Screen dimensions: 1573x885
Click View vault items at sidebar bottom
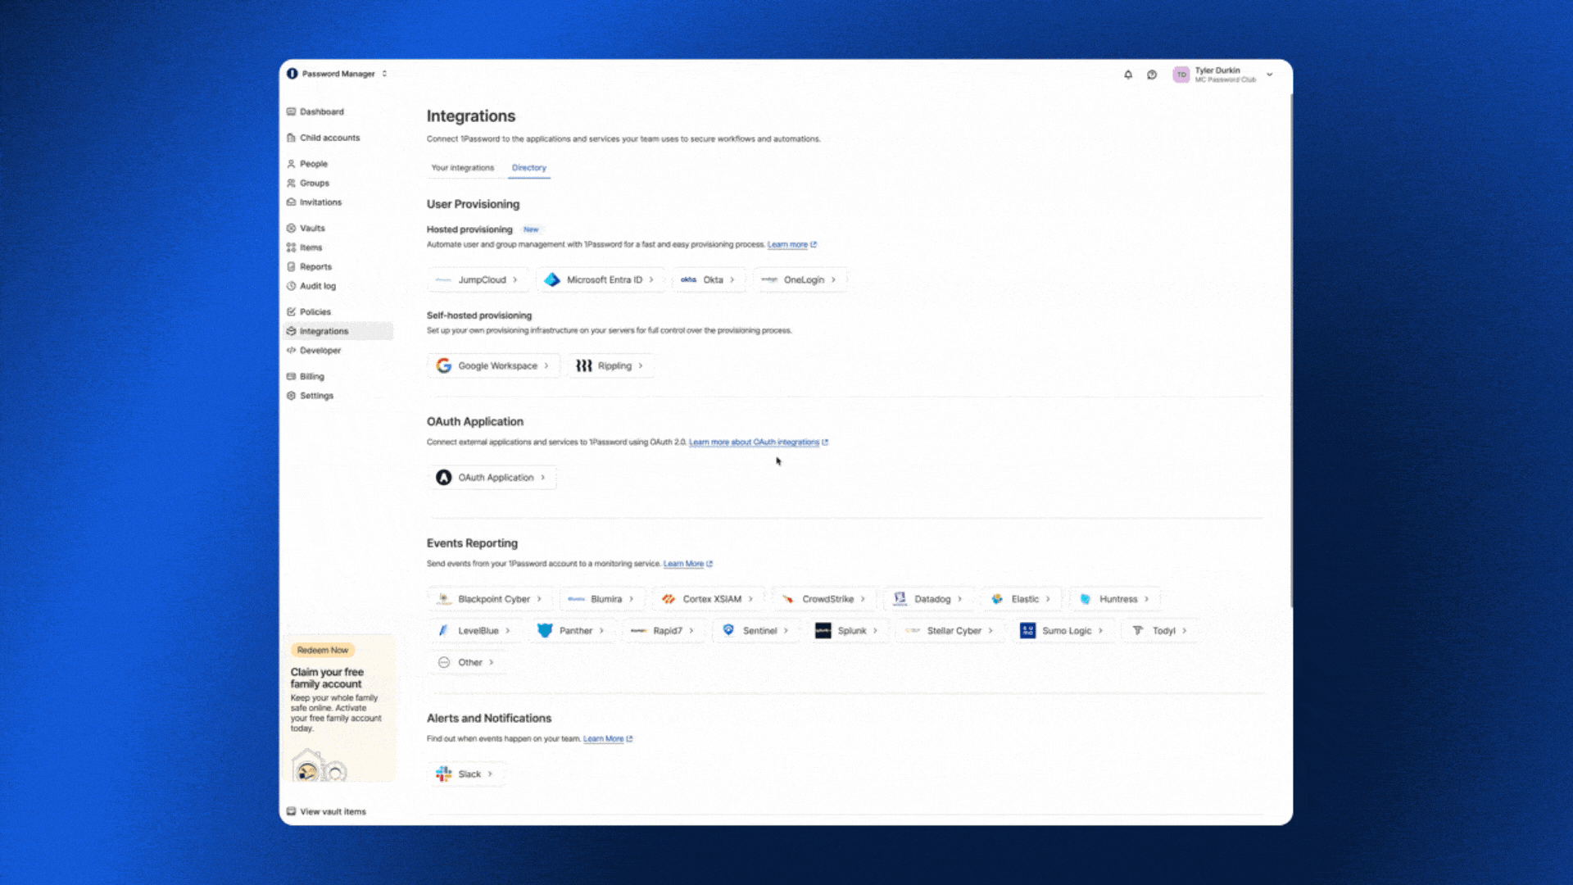(326, 811)
